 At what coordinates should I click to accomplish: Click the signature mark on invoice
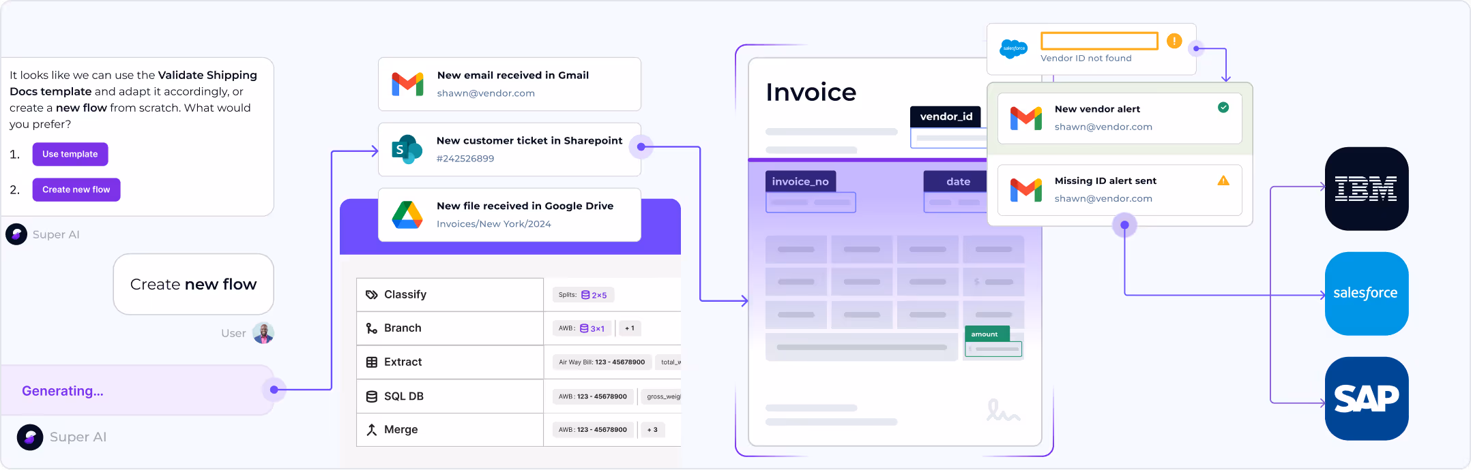[1003, 410]
